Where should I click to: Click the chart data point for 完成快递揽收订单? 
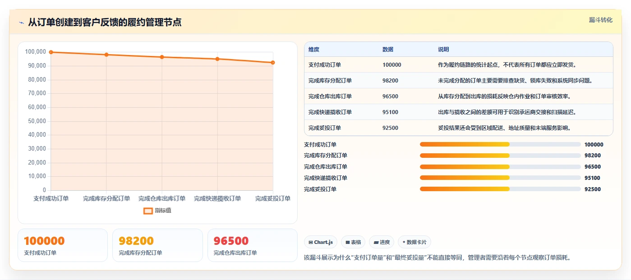click(x=217, y=59)
